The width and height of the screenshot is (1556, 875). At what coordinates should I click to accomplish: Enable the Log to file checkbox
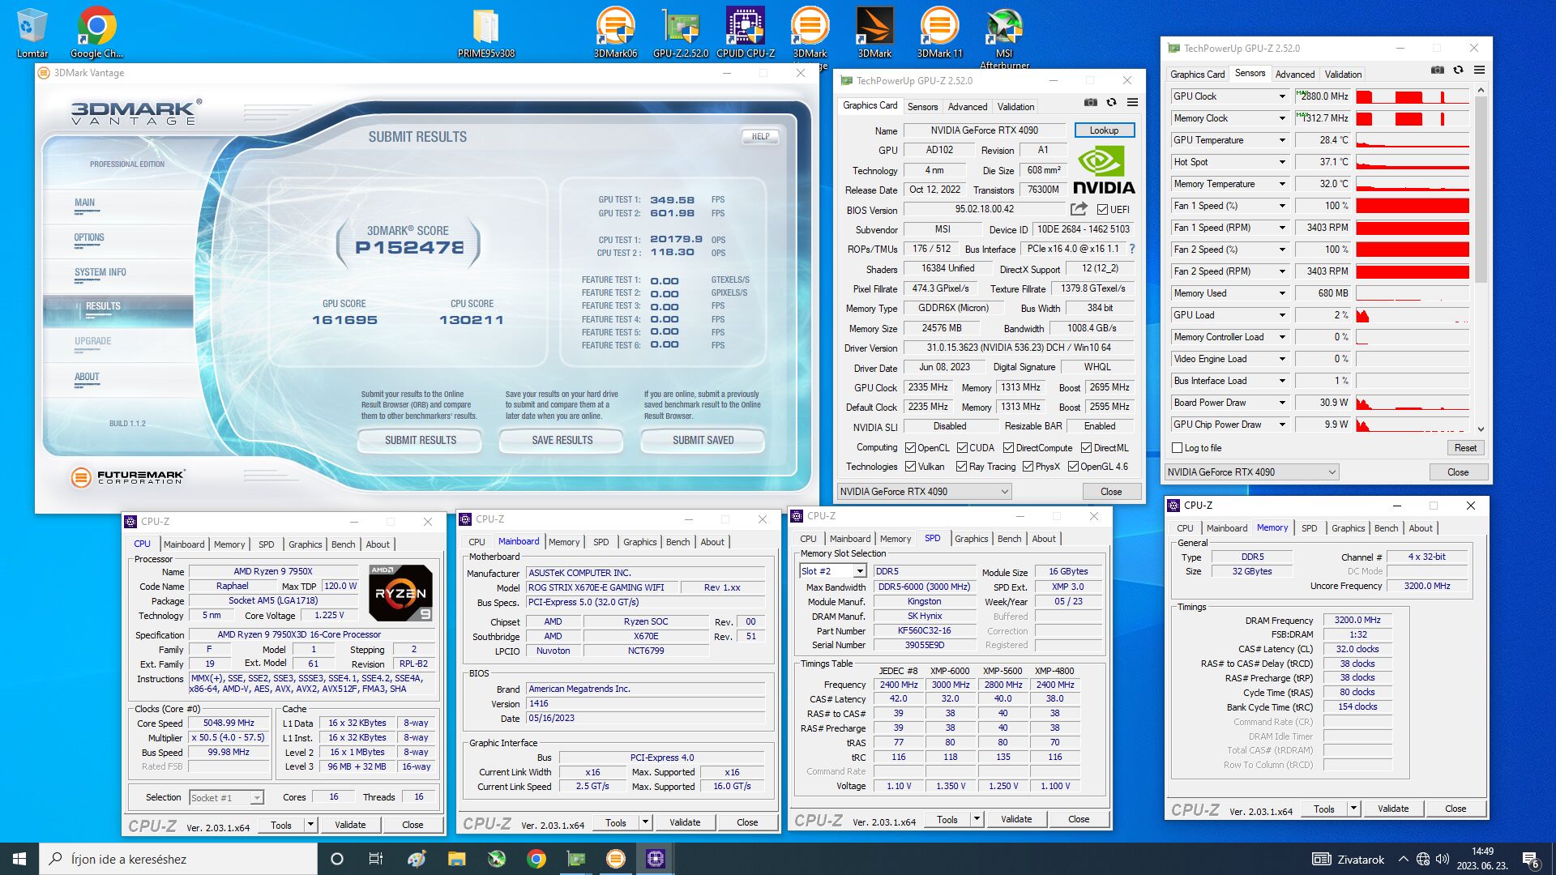coord(1178,448)
